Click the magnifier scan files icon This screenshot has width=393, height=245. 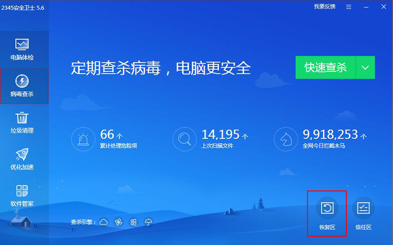(184, 139)
